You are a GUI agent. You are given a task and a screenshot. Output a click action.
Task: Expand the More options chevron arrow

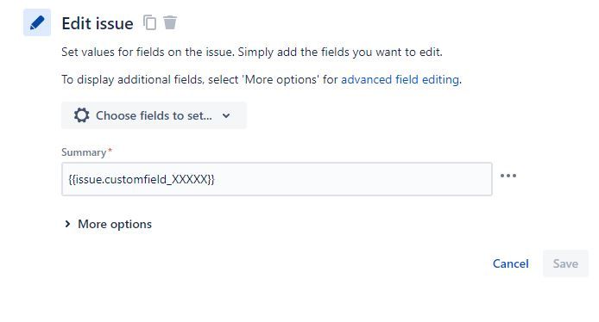tap(67, 224)
